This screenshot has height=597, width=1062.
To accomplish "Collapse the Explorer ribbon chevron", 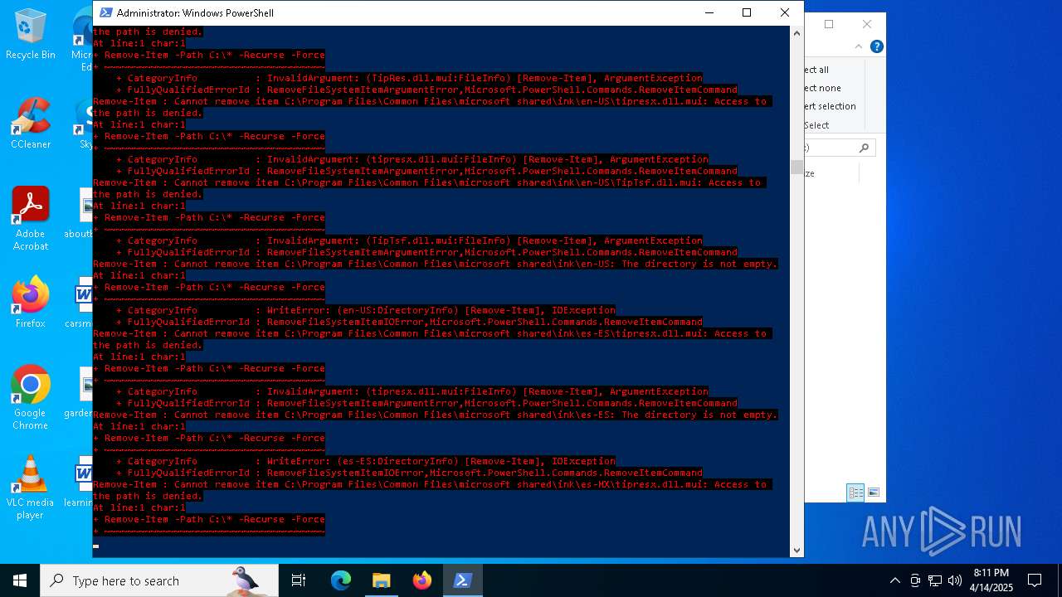I will pyautogui.click(x=860, y=47).
